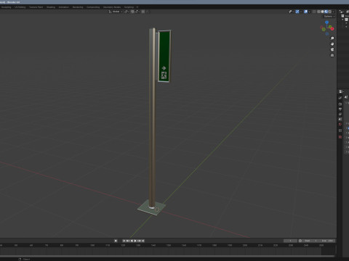
Task: Open the Rendering workspace tab
Action: (78, 7)
